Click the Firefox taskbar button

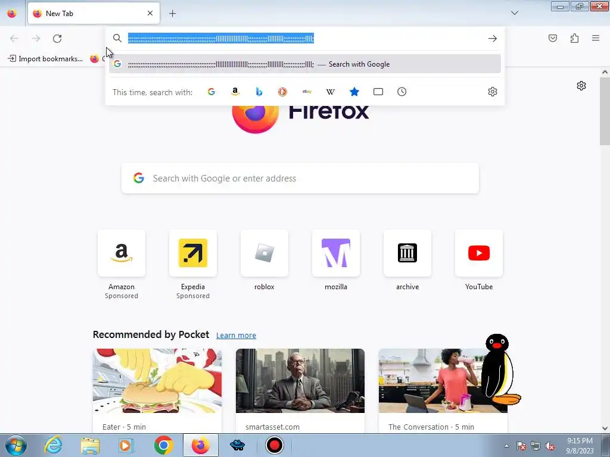click(x=201, y=445)
